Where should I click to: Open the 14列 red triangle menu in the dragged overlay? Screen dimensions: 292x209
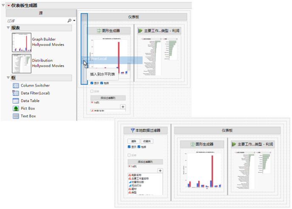92,102
